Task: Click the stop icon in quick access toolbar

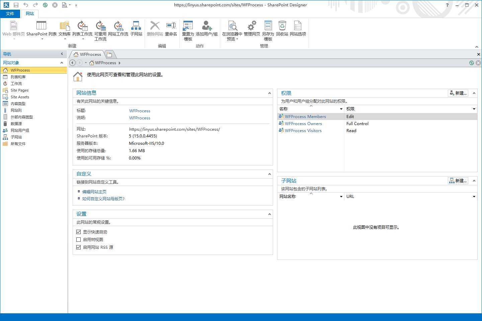Action: tap(55, 5)
